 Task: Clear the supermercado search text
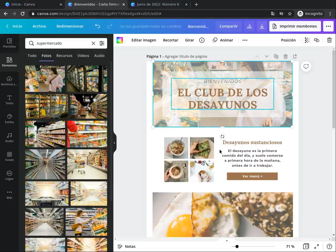tap(93, 43)
